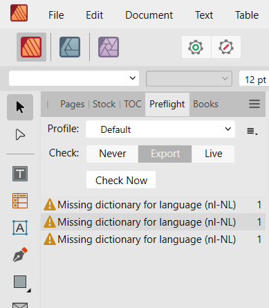Select the Move tool arrow
The image size is (269, 308).
(x=20, y=107)
